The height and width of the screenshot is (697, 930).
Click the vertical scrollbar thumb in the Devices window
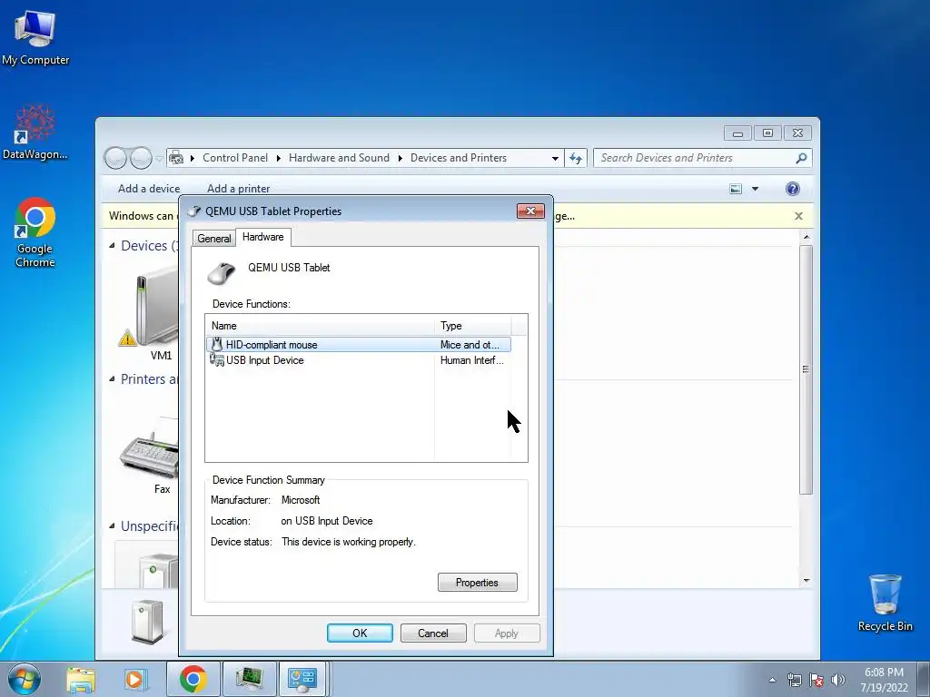pyautogui.click(x=806, y=369)
